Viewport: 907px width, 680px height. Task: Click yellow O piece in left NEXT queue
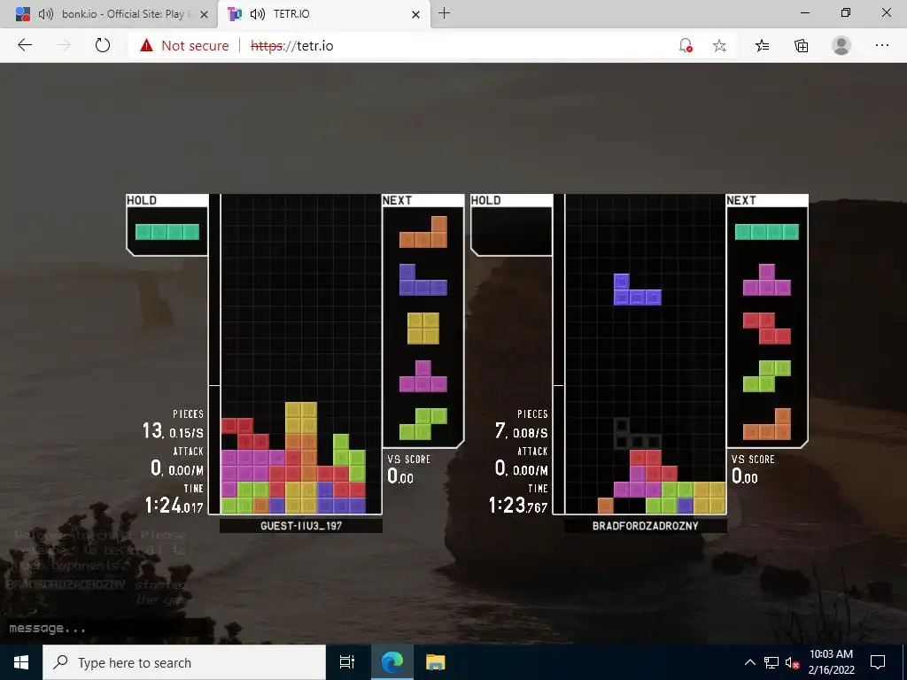(x=423, y=328)
